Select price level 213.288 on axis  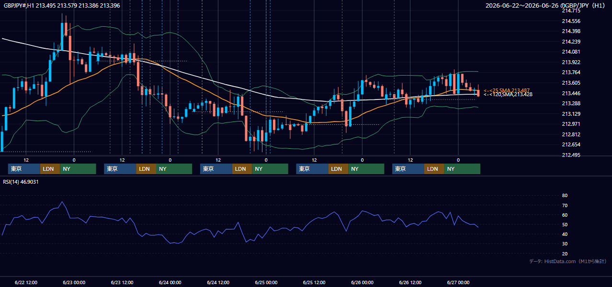571,103
